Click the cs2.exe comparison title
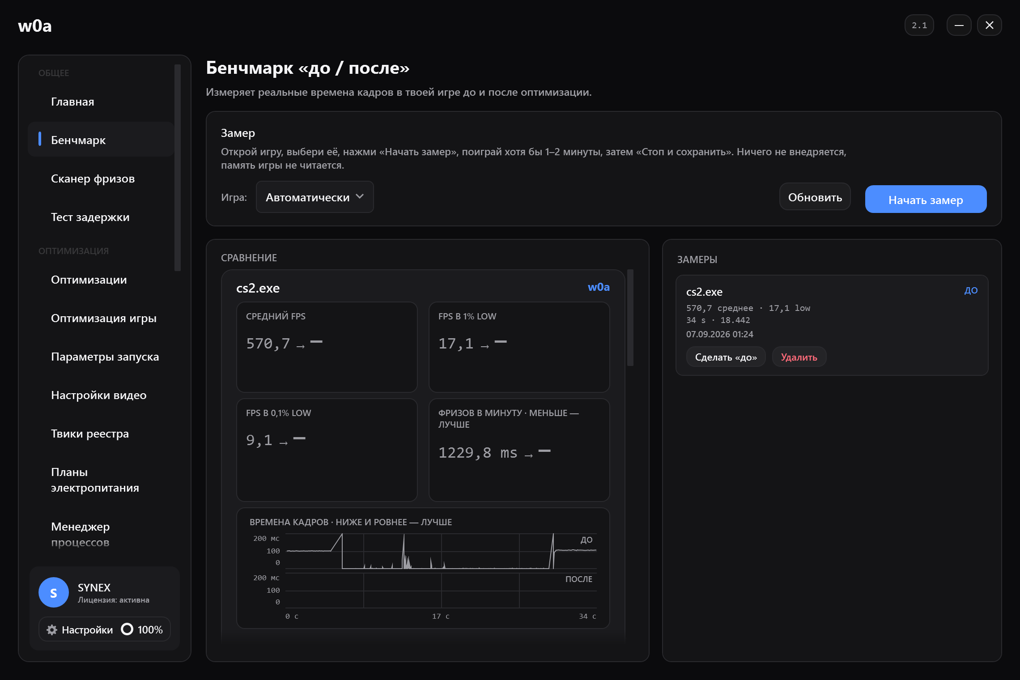Screen dimensions: 1020x680 (258, 288)
